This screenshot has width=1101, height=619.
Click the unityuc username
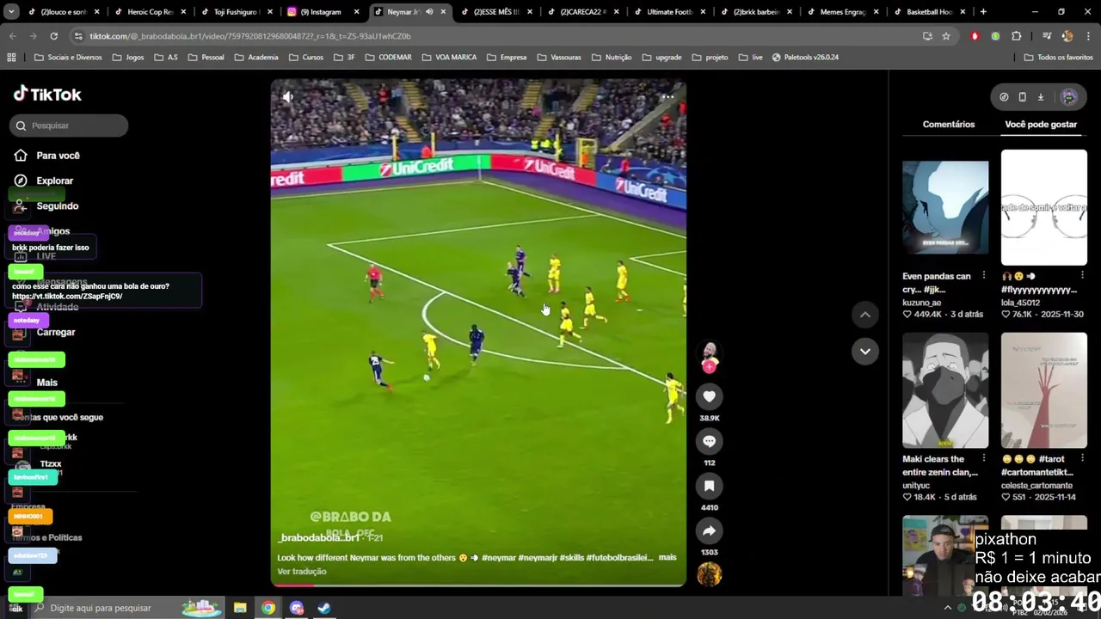pos(916,486)
